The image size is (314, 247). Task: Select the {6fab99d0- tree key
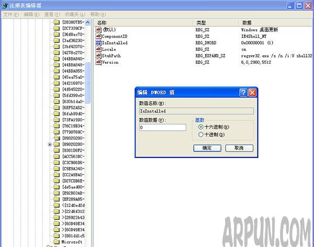point(73,114)
